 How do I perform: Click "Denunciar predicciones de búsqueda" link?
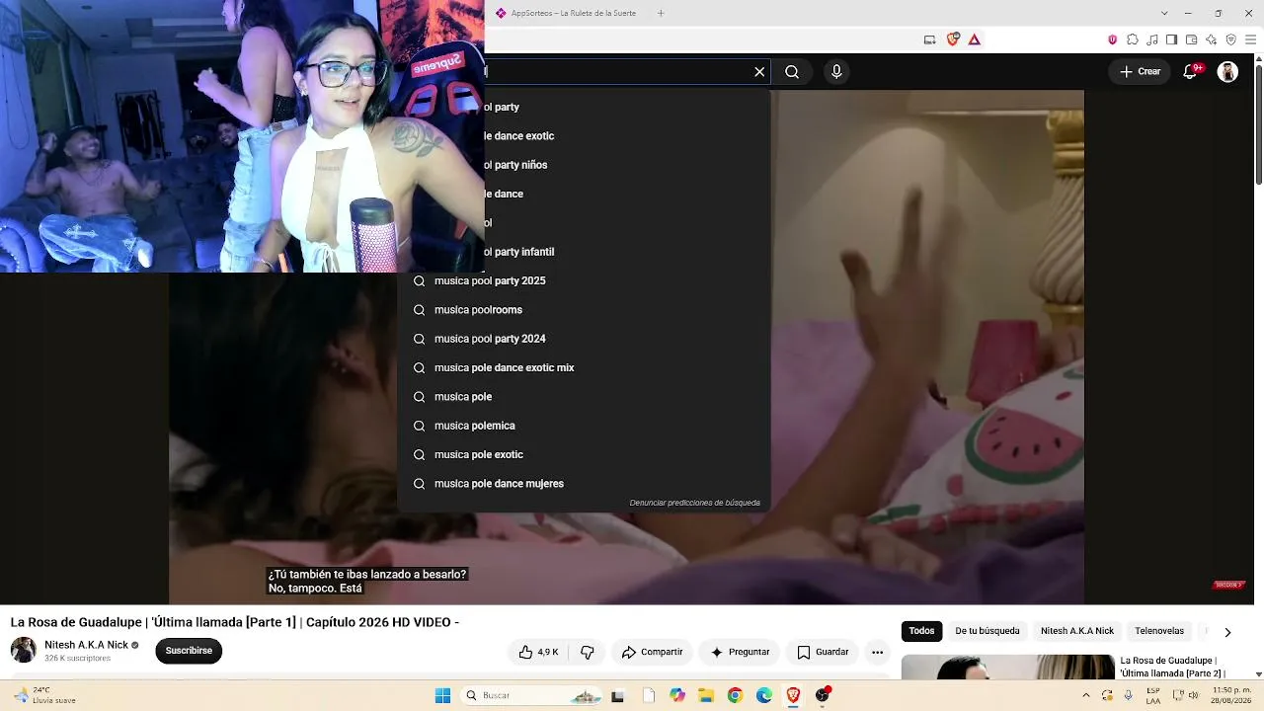pyautogui.click(x=695, y=503)
